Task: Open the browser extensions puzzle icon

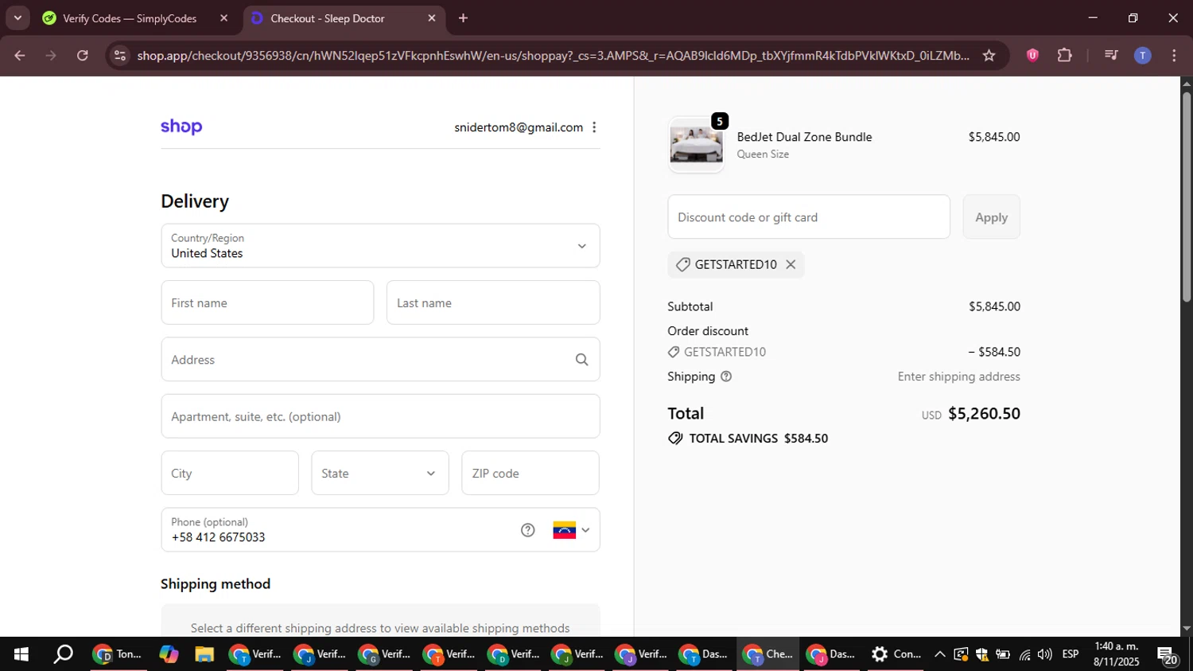Action: [1065, 55]
